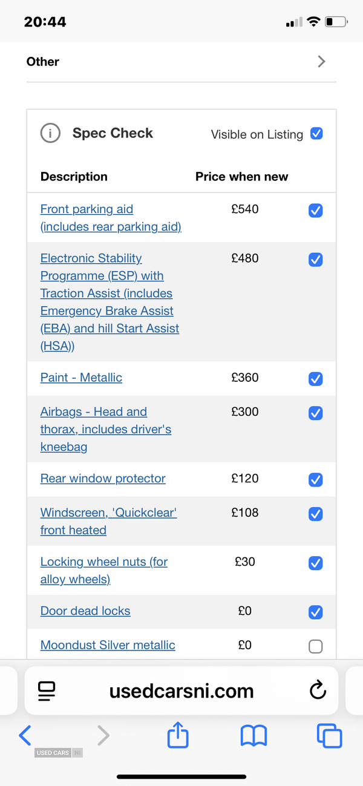Enable Moondust Silver metallic checkbox

pos(315,646)
